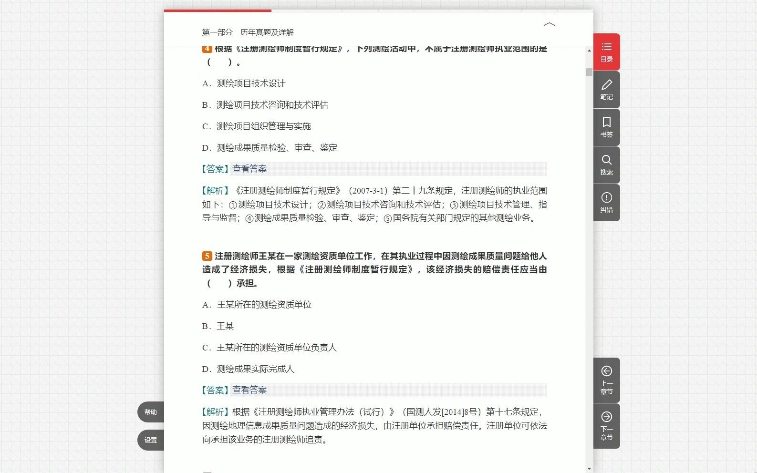Select option A 测绘项目技术设计
The width and height of the screenshot is (757, 473).
click(244, 83)
